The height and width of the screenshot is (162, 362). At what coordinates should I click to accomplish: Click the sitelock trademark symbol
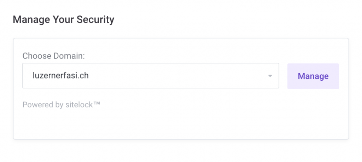point(97,105)
